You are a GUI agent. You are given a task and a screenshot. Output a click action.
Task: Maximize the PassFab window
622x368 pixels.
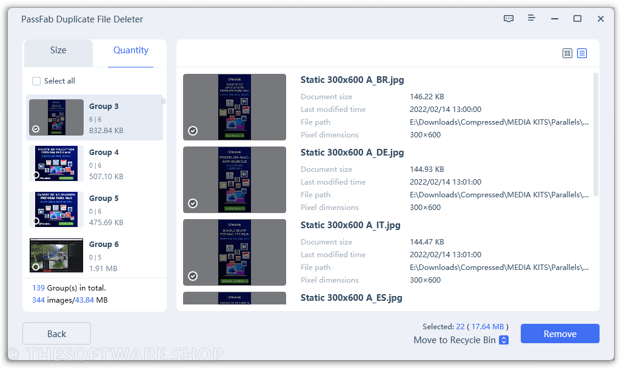[578, 19]
